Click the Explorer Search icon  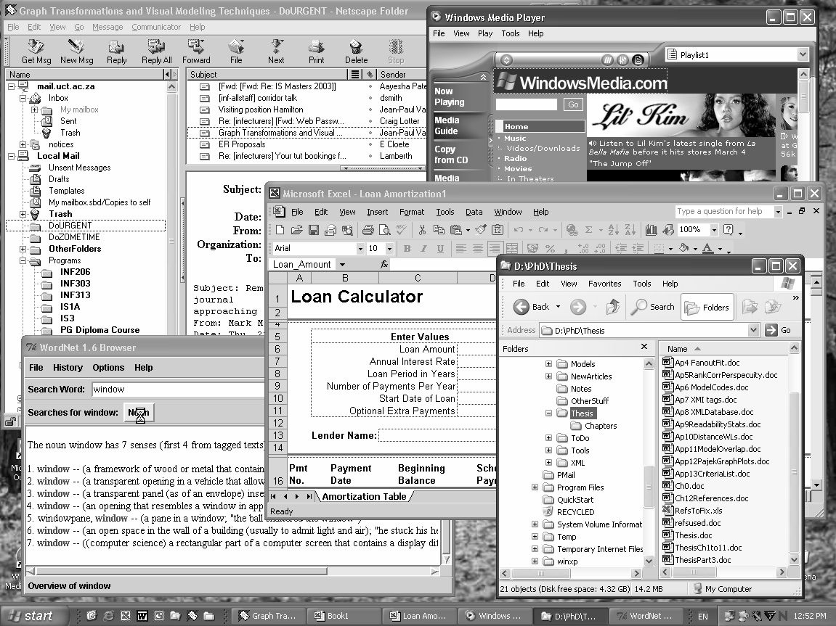click(x=652, y=307)
